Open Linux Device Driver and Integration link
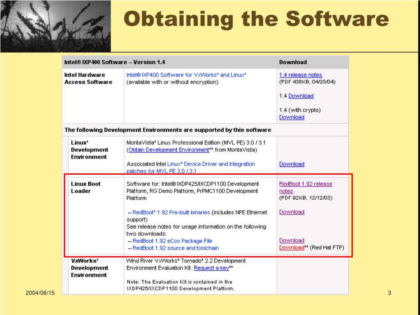Screen dimensions: 420x315 [x=211, y=164]
